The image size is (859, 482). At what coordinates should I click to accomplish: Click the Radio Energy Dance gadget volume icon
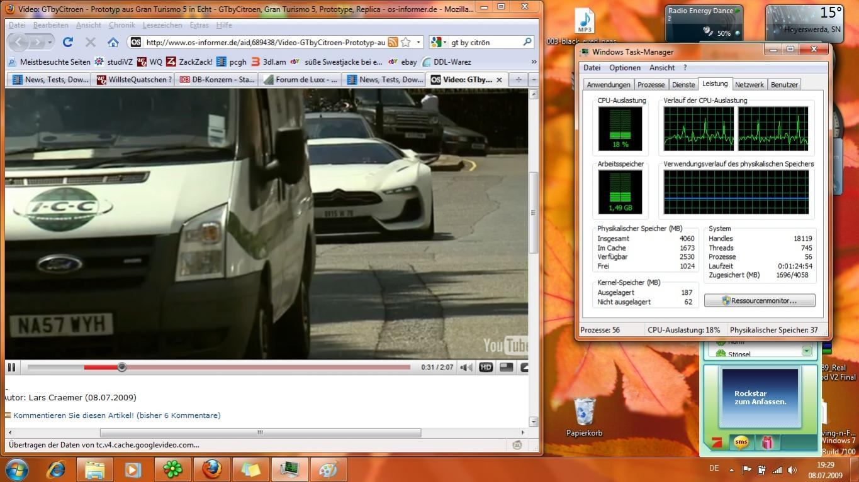[x=708, y=31]
